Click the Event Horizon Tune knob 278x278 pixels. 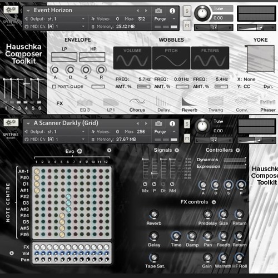click(x=202, y=13)
